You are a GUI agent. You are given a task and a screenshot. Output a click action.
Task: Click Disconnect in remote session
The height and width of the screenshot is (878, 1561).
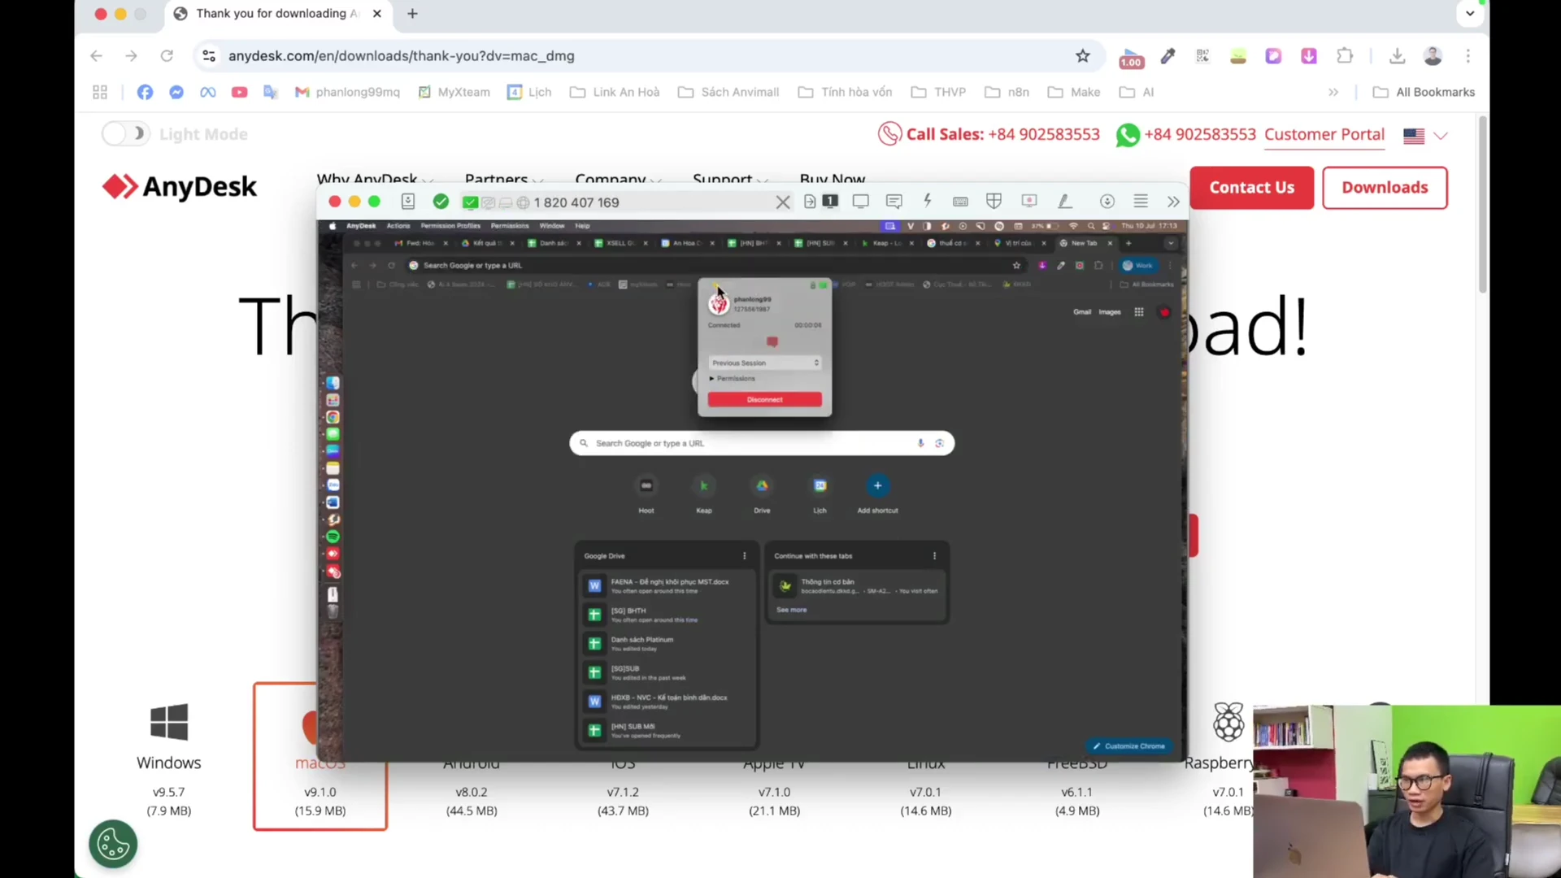click(764, 399)
